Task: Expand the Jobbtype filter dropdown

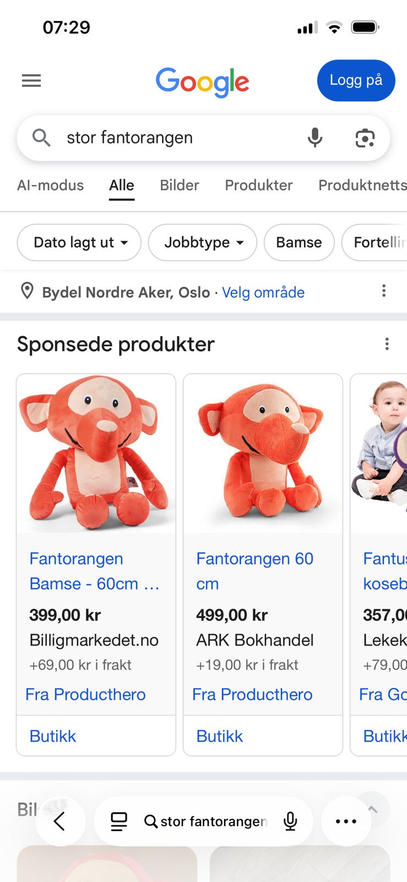Action: [x=203, y=243]
